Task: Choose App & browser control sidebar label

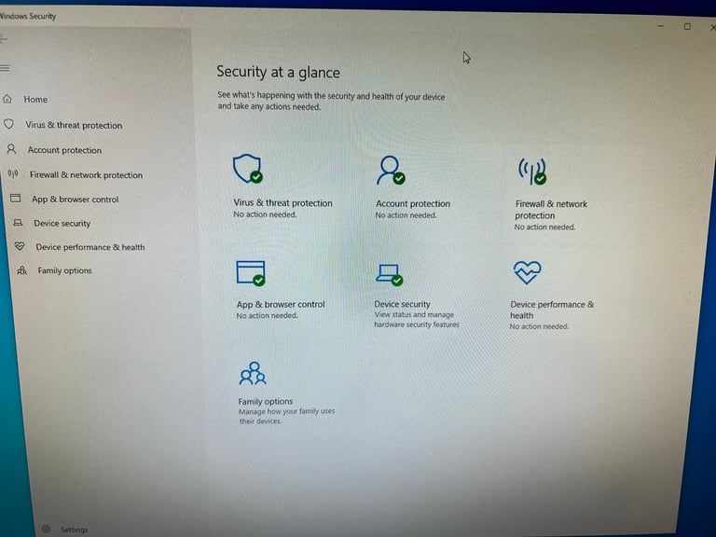Action: [76, 200]
